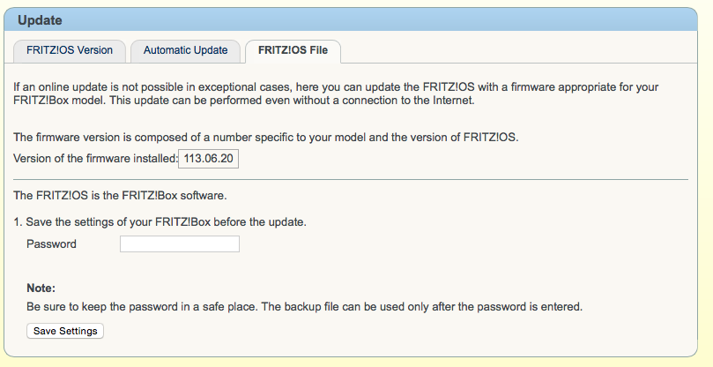Click the firmware version box 113.06.20
The image size is (713, 367).
click(x=210, y=159)
